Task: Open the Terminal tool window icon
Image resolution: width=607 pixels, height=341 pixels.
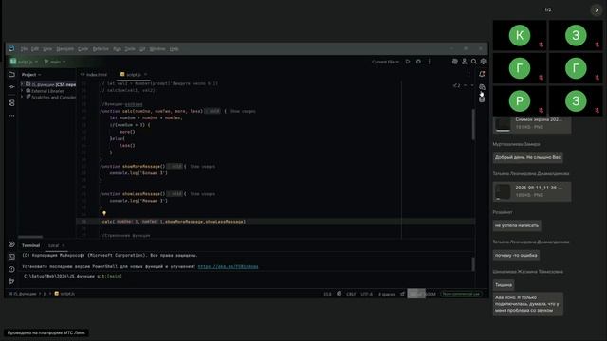Action: [x=11, y=257]
